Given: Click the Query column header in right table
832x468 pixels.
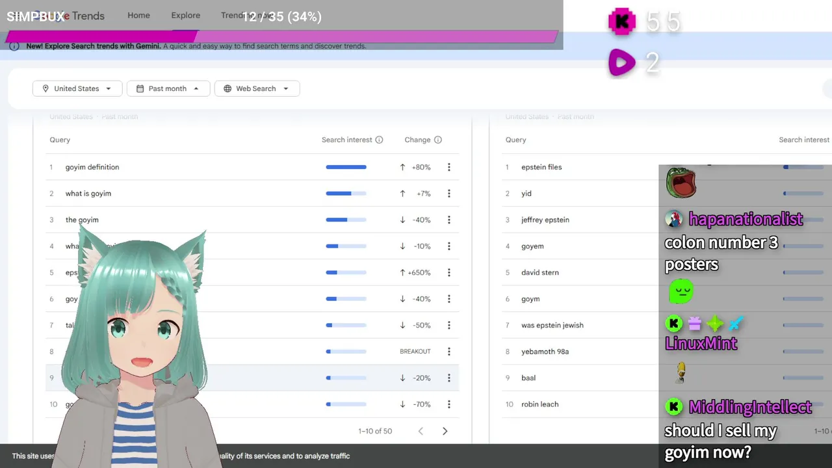Looking at the screenshot, I should click(x=515, y=140).
